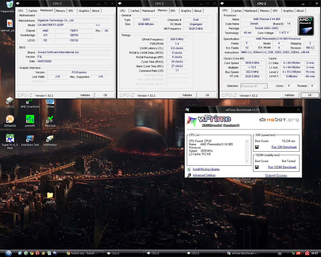Click the Advanced Settings magnifier icon
The height and width of the screenshot is (257, 321).
189,175
